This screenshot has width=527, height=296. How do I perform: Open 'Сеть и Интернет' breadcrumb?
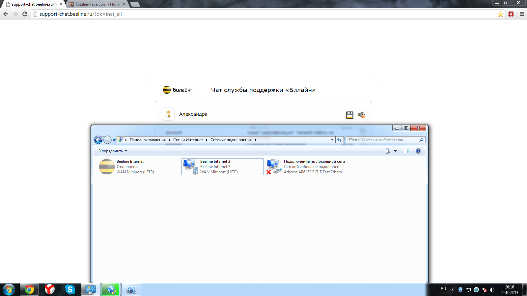point(188,140)
